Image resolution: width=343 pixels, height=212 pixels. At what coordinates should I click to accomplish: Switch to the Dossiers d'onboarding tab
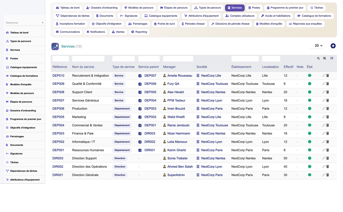click(x=102, y=8)
